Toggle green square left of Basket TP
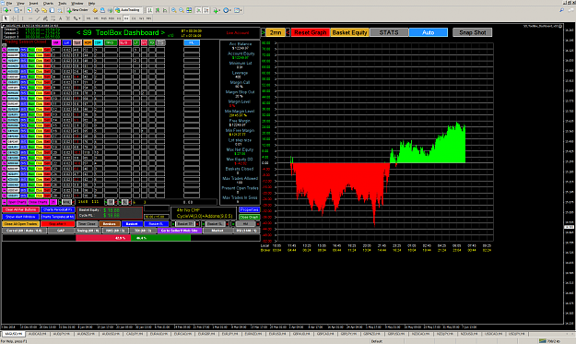Screen dimensions: 576x344 click(x=173, y=223)
